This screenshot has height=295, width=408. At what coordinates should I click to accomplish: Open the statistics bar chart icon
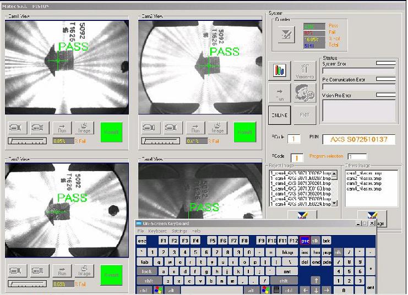point(279,70)
